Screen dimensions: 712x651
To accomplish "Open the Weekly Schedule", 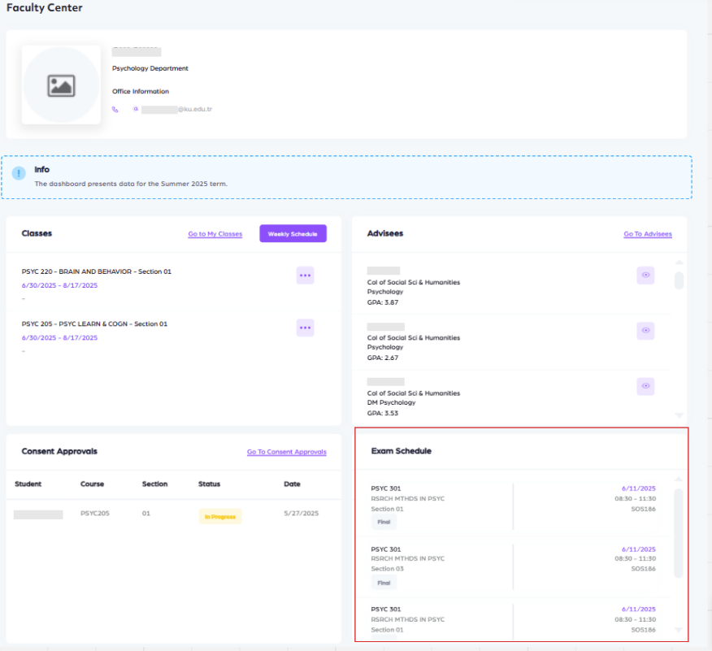I will (293, 234).
